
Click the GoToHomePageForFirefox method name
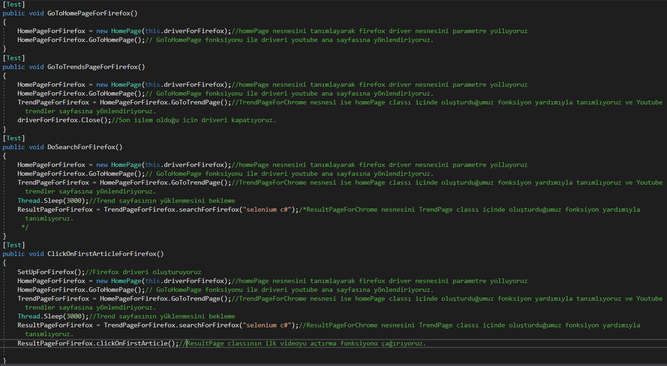click(92, 13)
